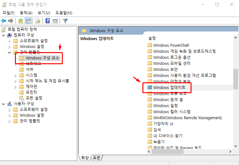Expand 소프트웨어 설정 under 컴퓨터 구성
The height and width of the screenshot is (165, 239).
pyautogui.click(x=10, y=41)
